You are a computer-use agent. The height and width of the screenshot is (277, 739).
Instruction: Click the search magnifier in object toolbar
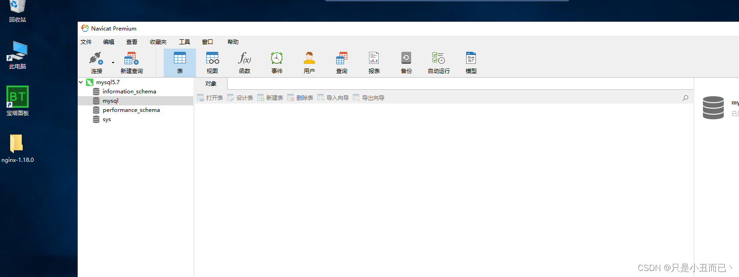pyautogui.click(x=685, y=98)
